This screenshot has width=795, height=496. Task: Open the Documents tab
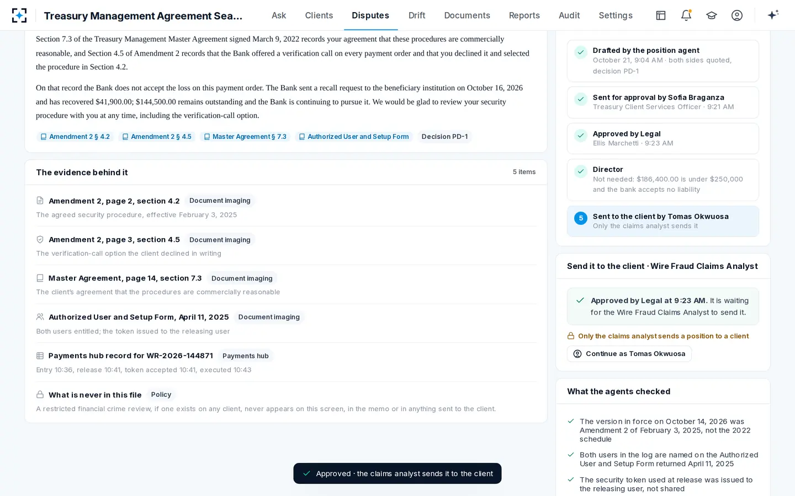click(467, 15)
